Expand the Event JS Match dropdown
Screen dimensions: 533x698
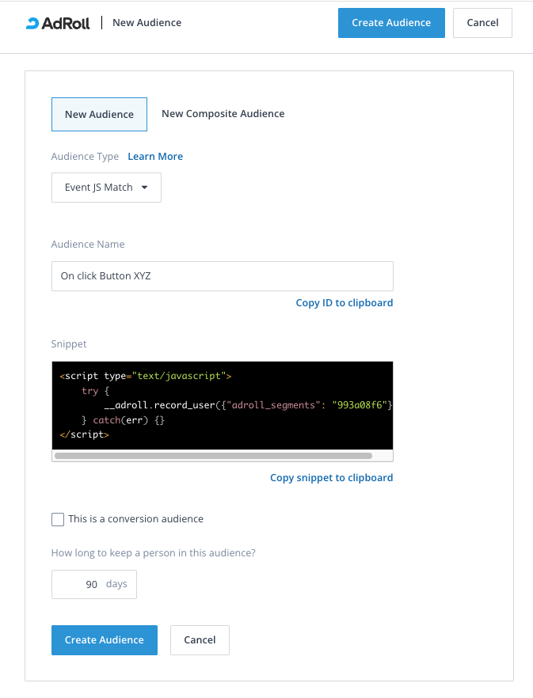pos(106,188)
